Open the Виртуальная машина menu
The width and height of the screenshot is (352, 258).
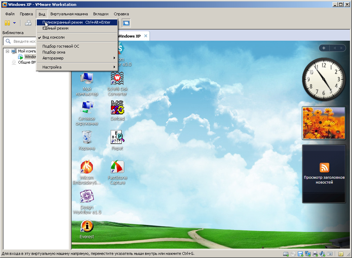[69, 14]
